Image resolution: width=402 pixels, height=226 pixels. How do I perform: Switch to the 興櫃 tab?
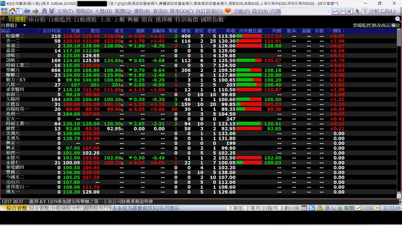(x=133, y=20)
